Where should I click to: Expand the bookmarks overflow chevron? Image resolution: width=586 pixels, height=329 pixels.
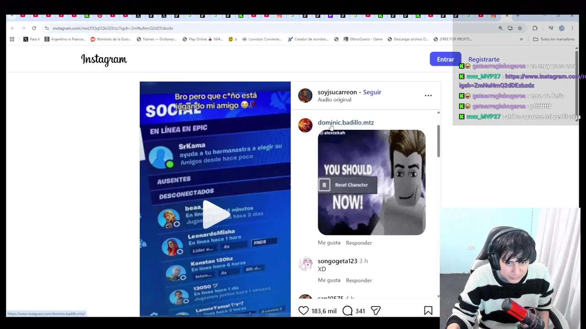coord(521,39)
